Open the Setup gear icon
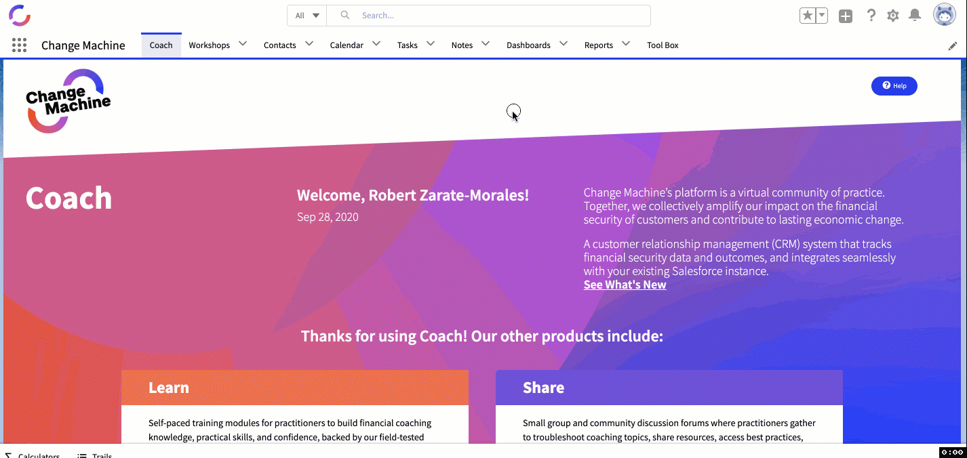 click(x=893, y=16)
